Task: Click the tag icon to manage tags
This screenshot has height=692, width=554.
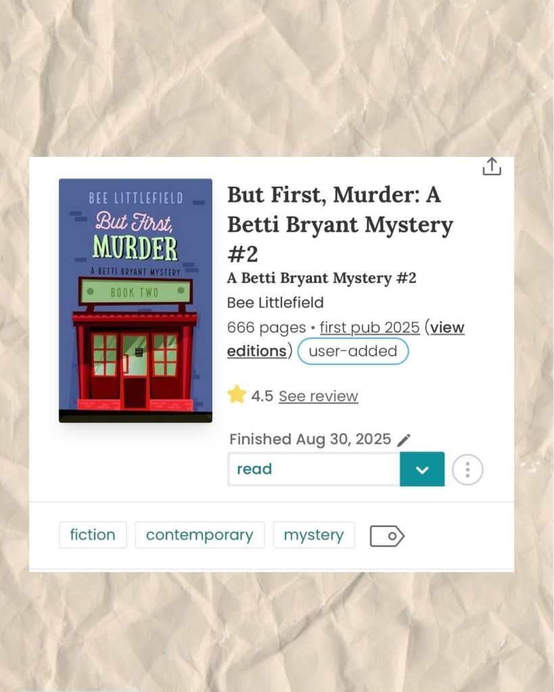Action: [387, 536]
